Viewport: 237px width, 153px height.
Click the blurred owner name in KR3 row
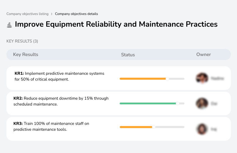[x=214, y=129]
